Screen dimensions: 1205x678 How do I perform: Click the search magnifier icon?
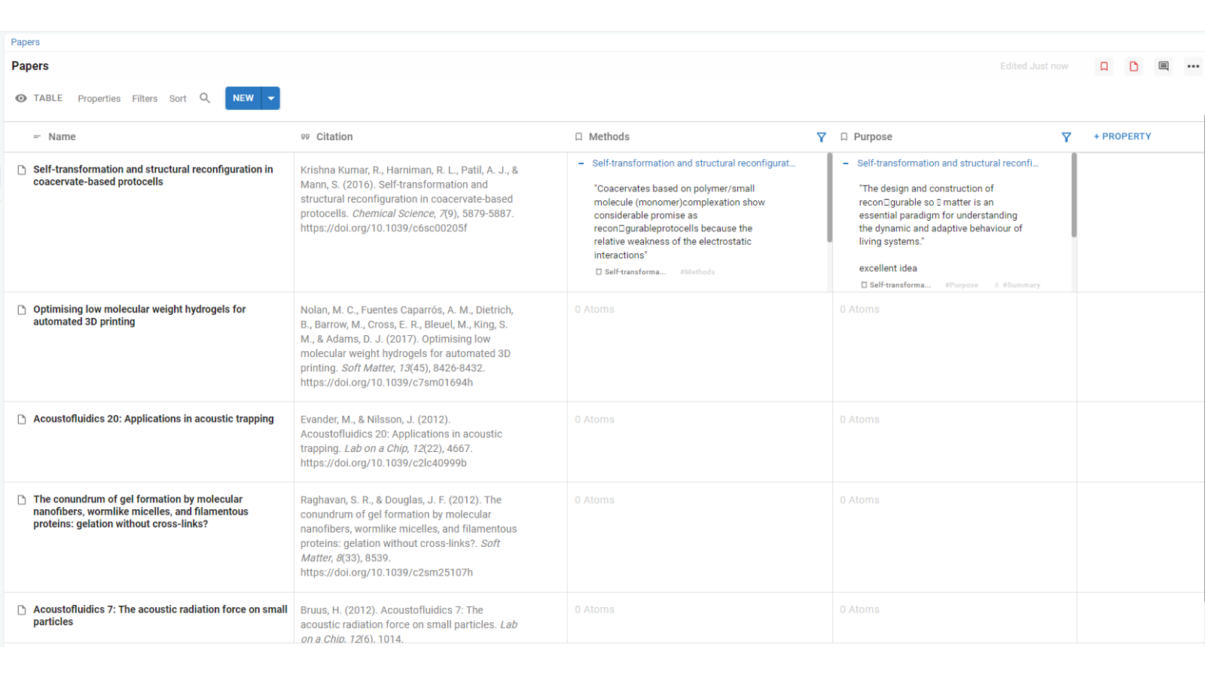[205, 98]
